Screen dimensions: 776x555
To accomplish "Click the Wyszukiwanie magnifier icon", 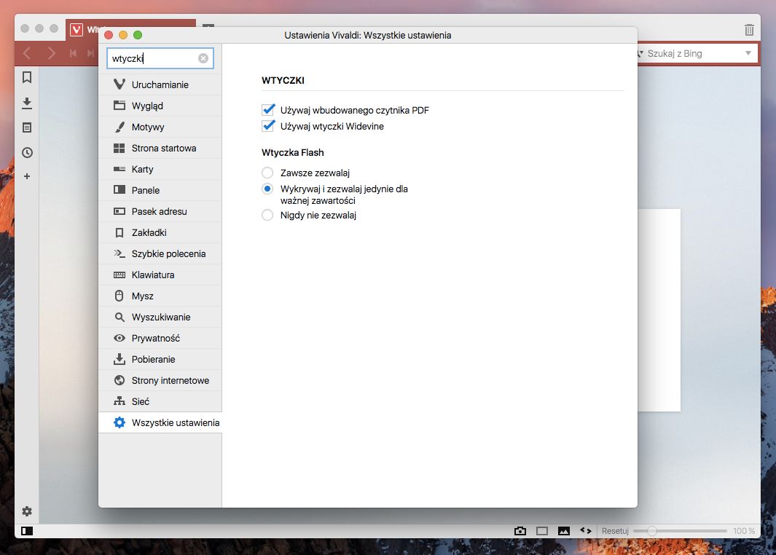I will pyautogui.click(x=119, y=317).
